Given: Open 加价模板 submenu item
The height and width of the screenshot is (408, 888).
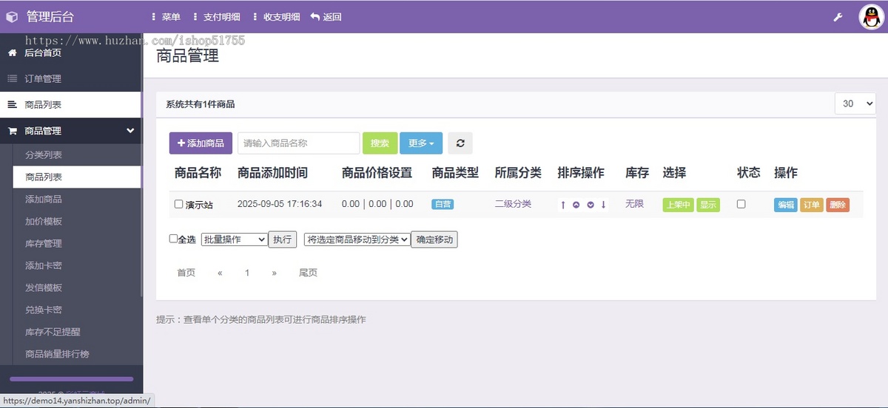Looking at the screenshot, I should [x=44, y=222].
